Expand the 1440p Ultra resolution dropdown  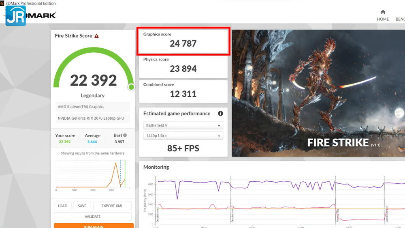click(x=183, y=136)
